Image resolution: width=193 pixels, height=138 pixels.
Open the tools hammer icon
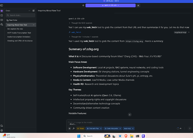click(x=74, y=128)
